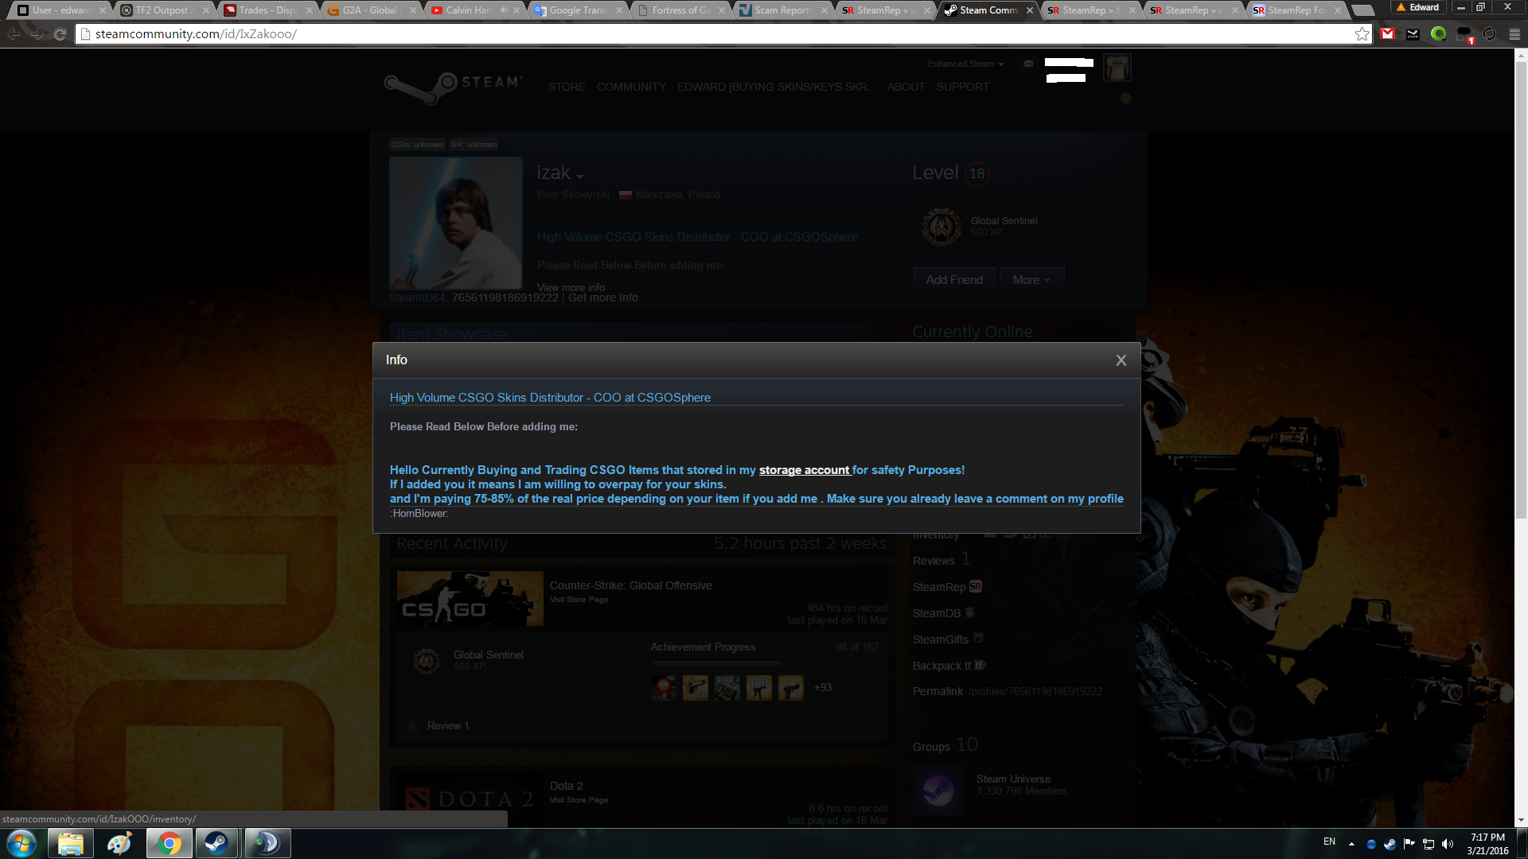Viewport: 1528px width, 859px height.
Task: Expand the izak persona name dropdown
Action: pos(579,177)
